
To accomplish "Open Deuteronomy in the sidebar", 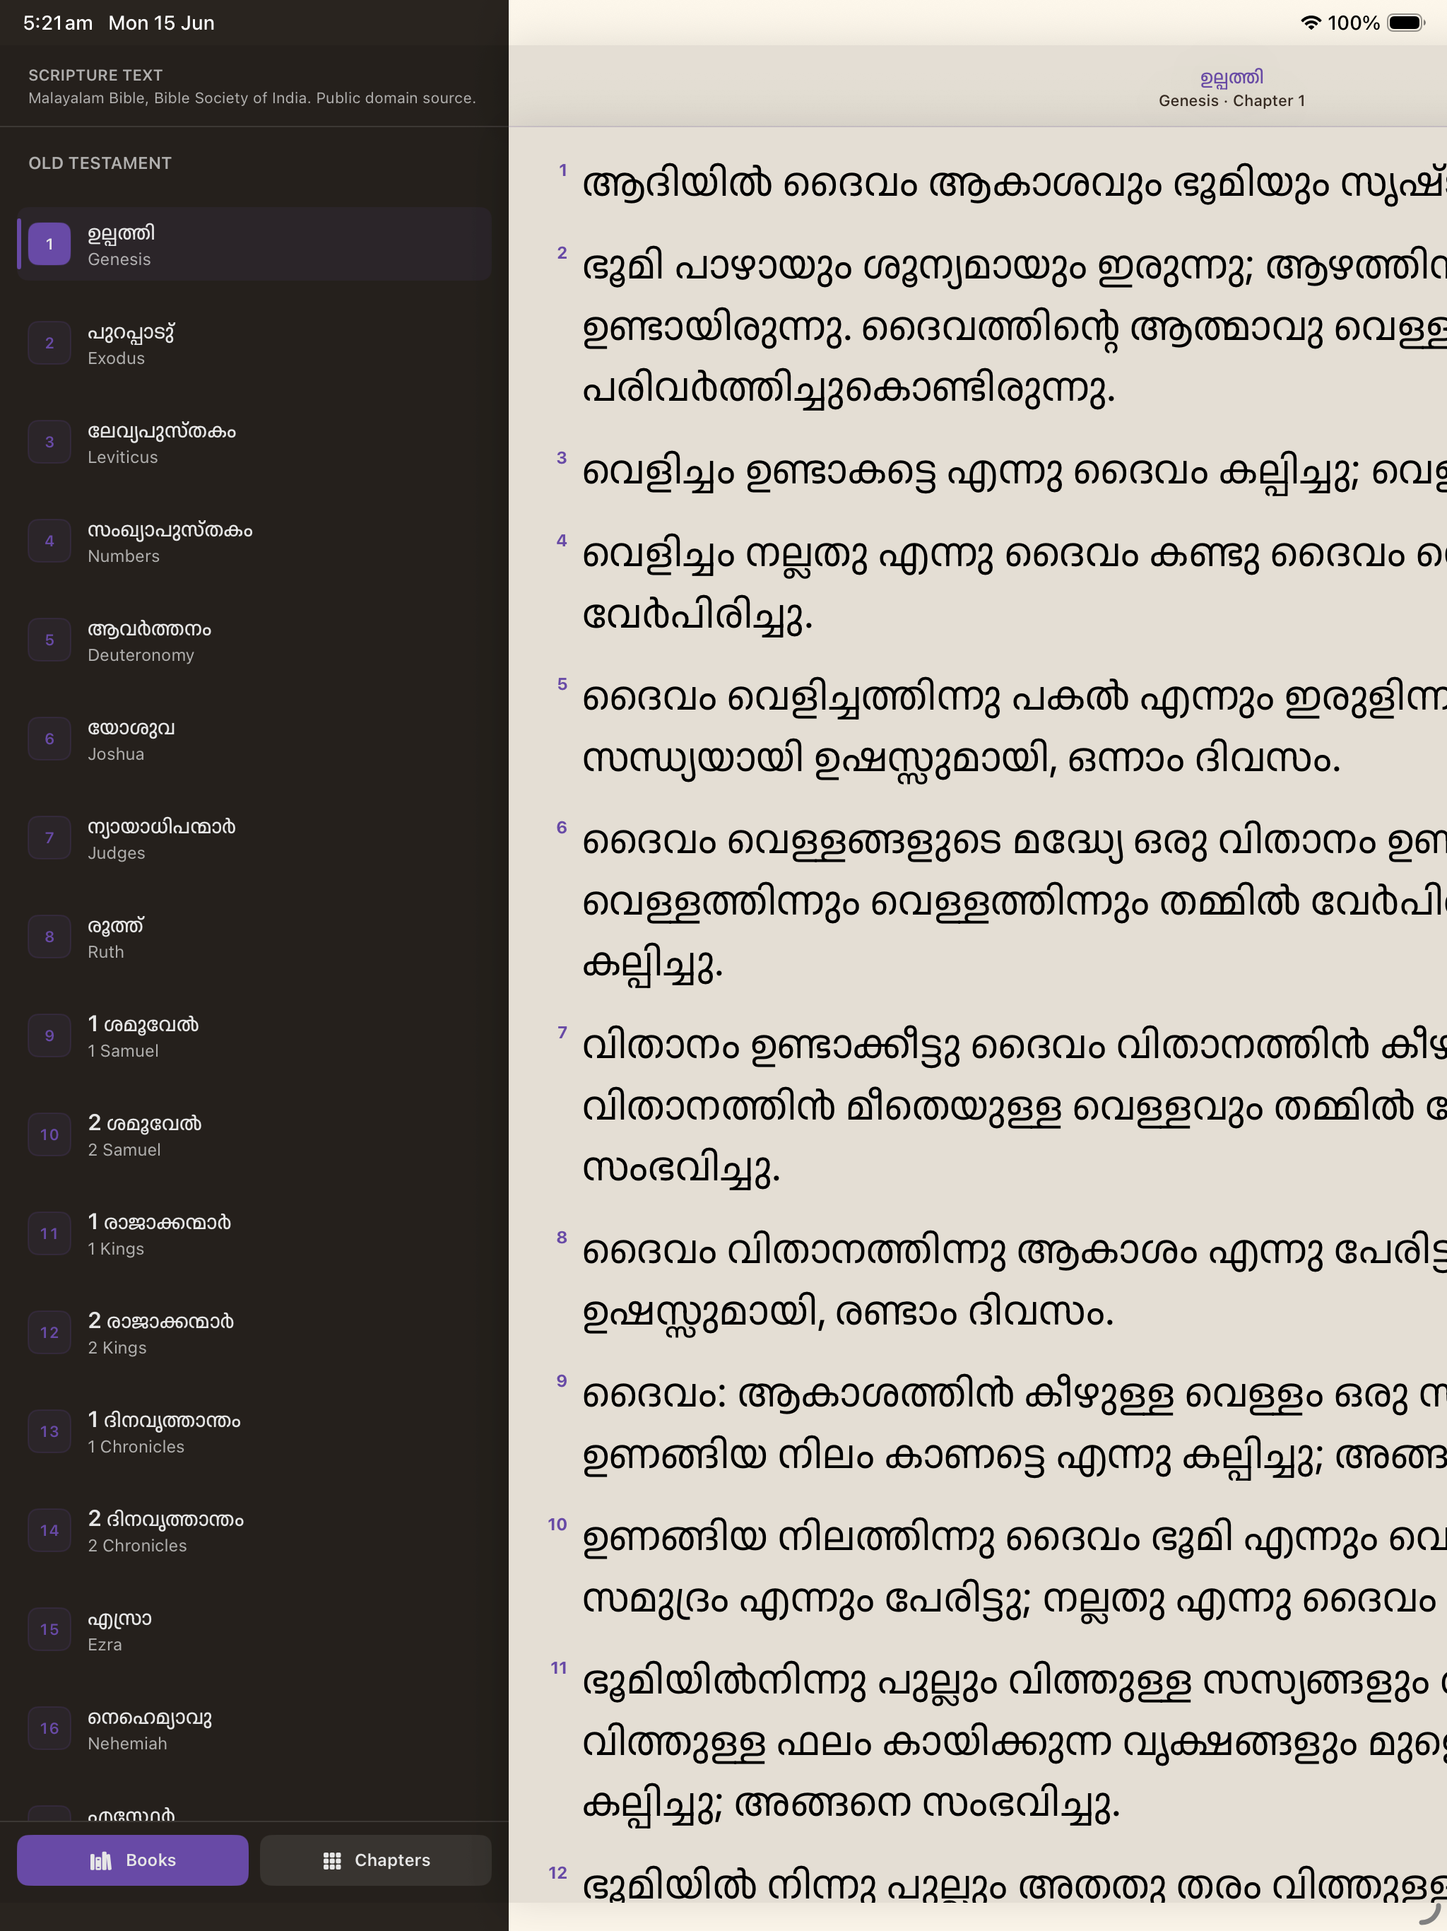I will pyautogui.click(x=254, y=640).
